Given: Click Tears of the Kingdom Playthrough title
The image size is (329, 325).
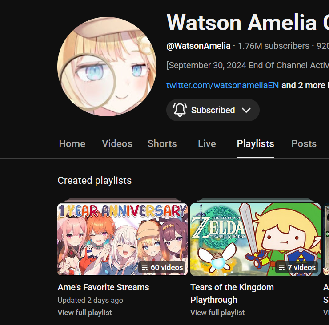Looking at the screenshot, I should pyautogui.click(x=232, y=293).
